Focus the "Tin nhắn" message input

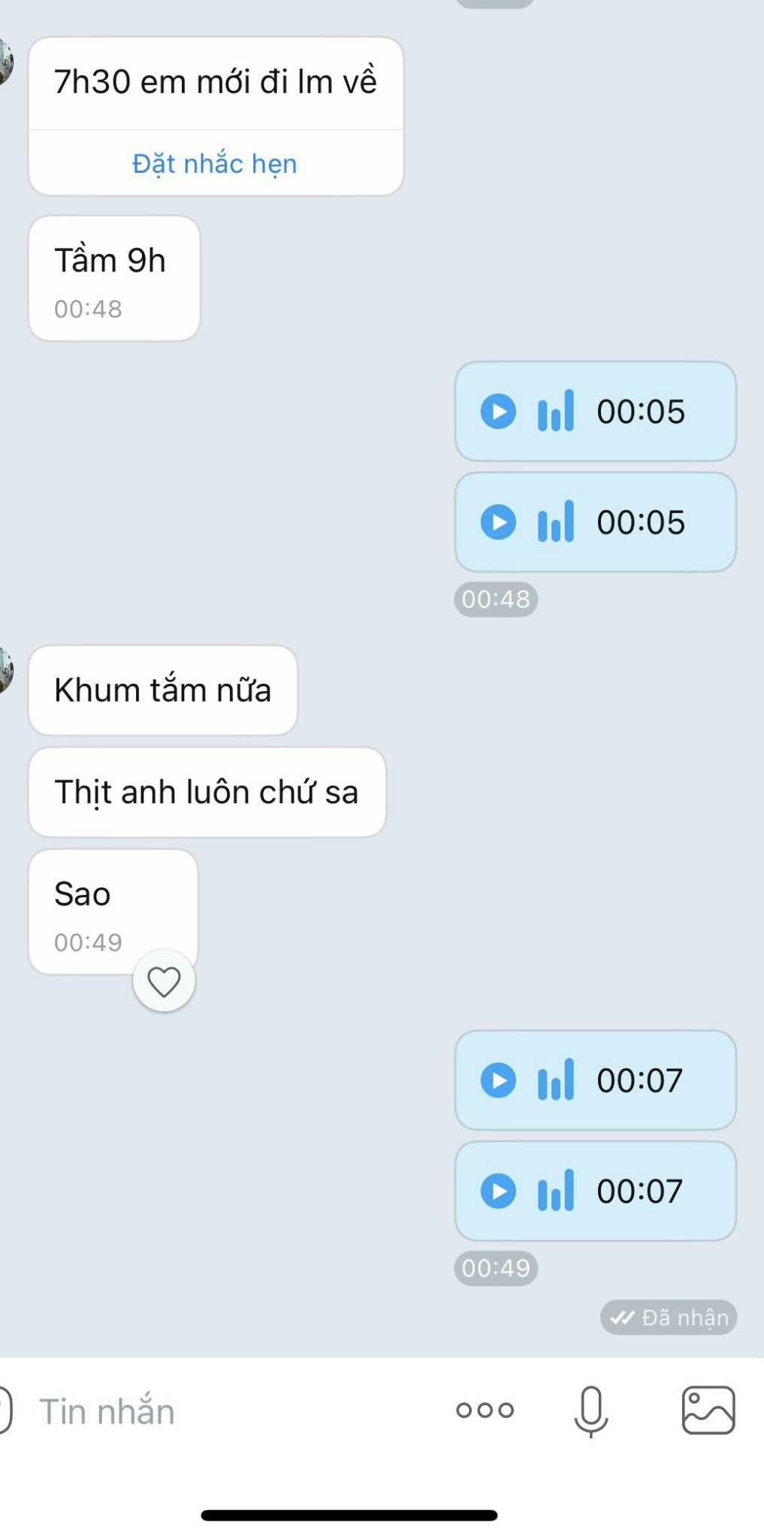coord(225,1412)
